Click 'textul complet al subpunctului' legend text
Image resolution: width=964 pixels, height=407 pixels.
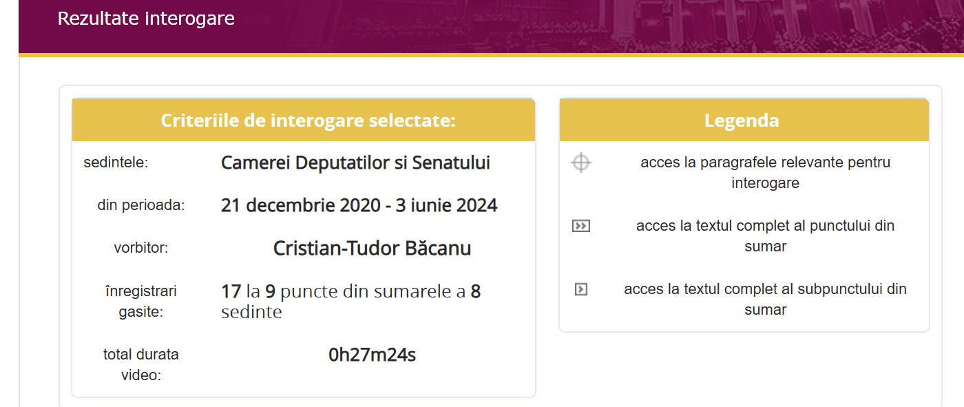(766, 300)
